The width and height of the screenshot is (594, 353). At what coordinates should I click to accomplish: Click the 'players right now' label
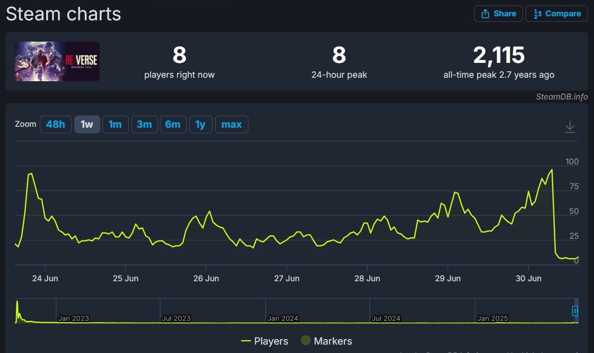[179, 75]
